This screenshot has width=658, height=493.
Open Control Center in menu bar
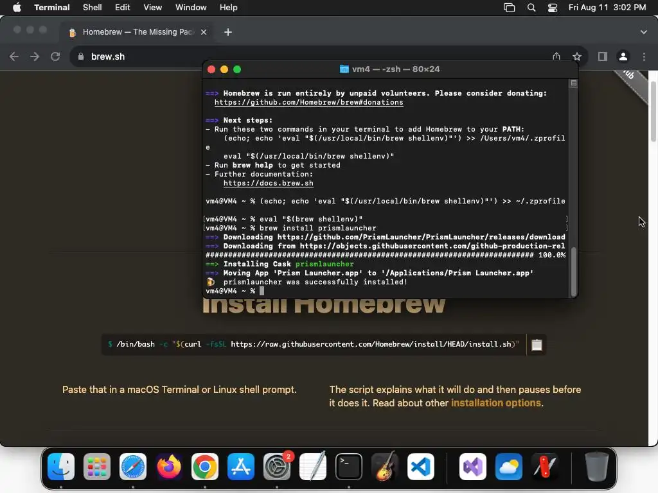click(553, 8)
